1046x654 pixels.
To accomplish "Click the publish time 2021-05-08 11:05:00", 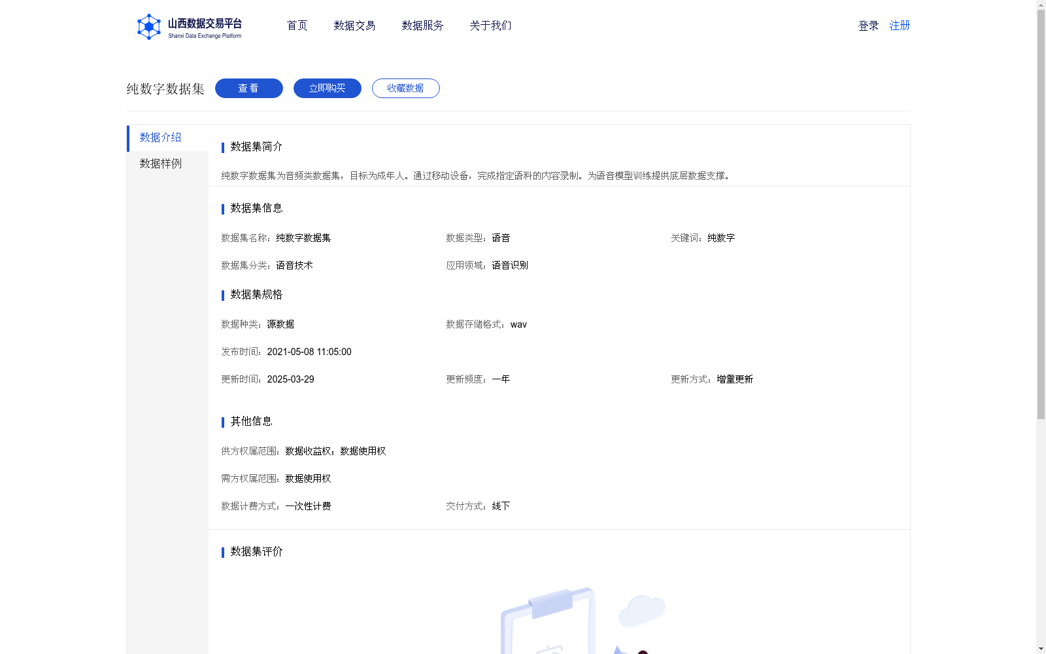I will (309, 352).
